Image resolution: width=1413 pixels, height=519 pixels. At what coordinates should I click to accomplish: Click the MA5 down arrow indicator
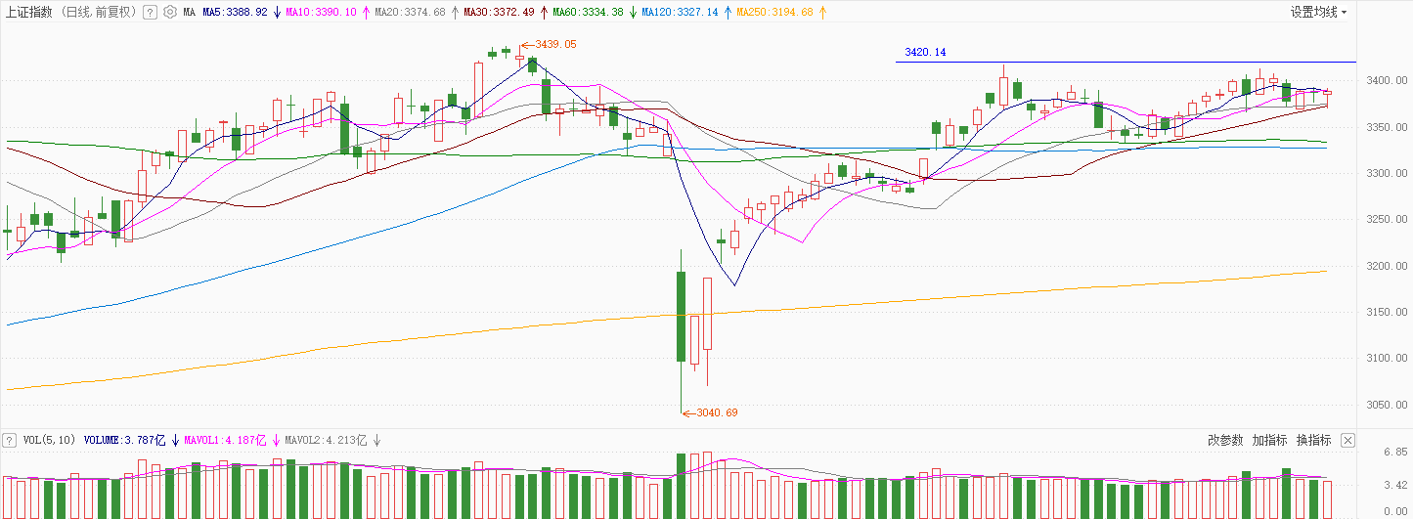point(278,13)
